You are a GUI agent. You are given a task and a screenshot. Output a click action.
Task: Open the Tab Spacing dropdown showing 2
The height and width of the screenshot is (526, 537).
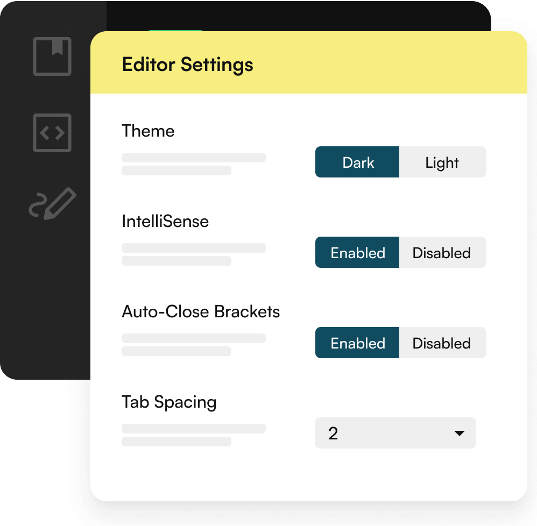coord(387,433)
